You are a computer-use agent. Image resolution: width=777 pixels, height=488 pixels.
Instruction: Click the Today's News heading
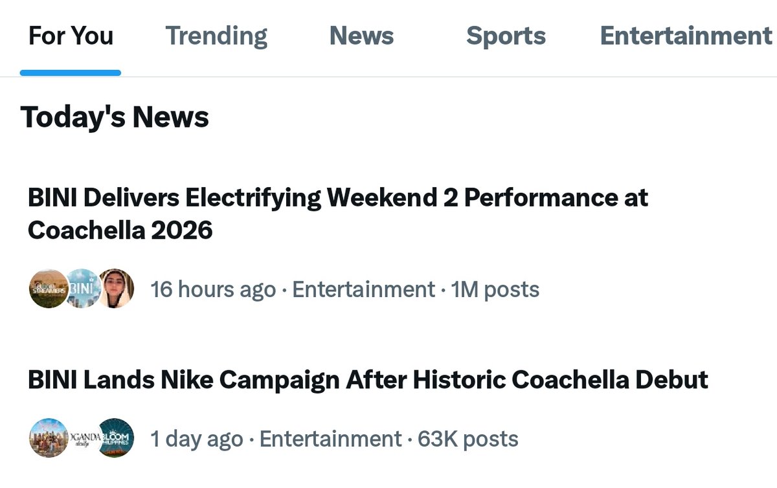pos(115,117)
